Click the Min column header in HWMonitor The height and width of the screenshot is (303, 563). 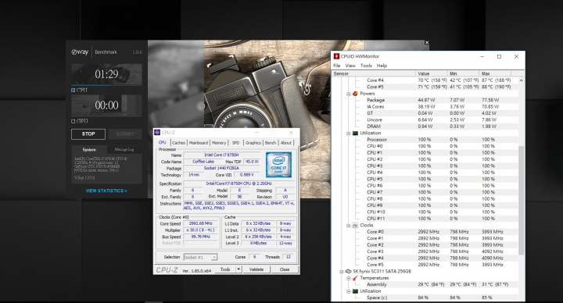[x=463, y=73]
